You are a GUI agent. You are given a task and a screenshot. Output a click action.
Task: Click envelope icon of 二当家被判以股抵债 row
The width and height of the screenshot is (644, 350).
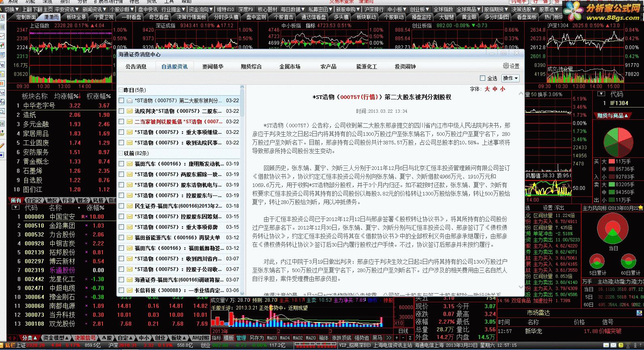[130, 122]
